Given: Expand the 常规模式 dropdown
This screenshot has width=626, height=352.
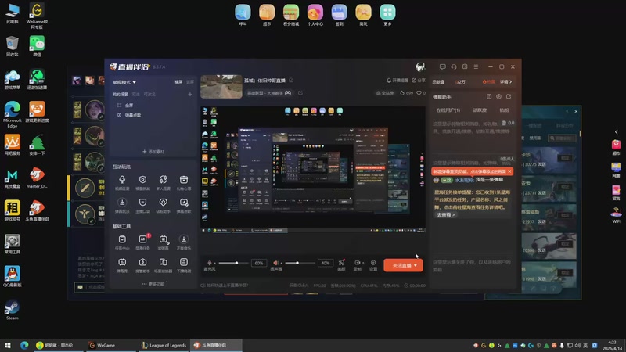Looking at the screenshot, I should coord(124,82).
